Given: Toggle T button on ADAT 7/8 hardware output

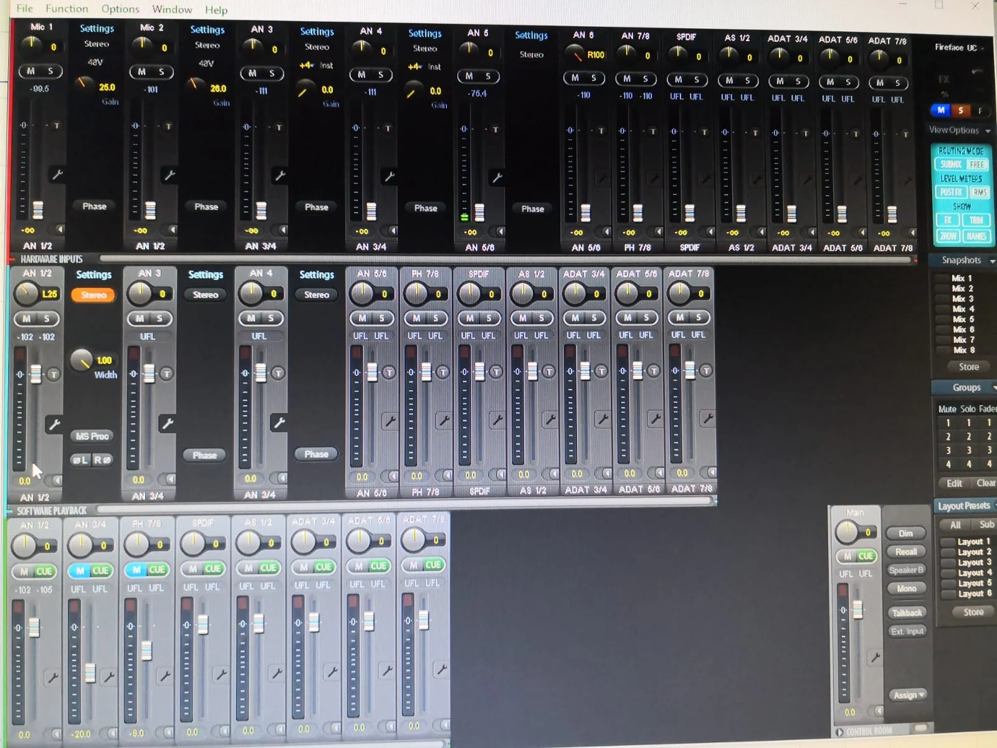Looking at the screenshot, I should 705,370.
